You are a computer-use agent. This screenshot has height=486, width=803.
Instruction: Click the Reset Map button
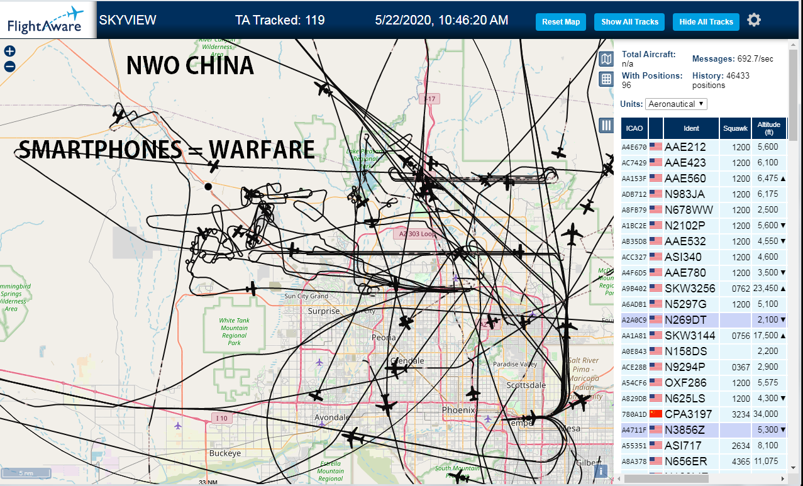pyautogui.click(x=561, y=21)
